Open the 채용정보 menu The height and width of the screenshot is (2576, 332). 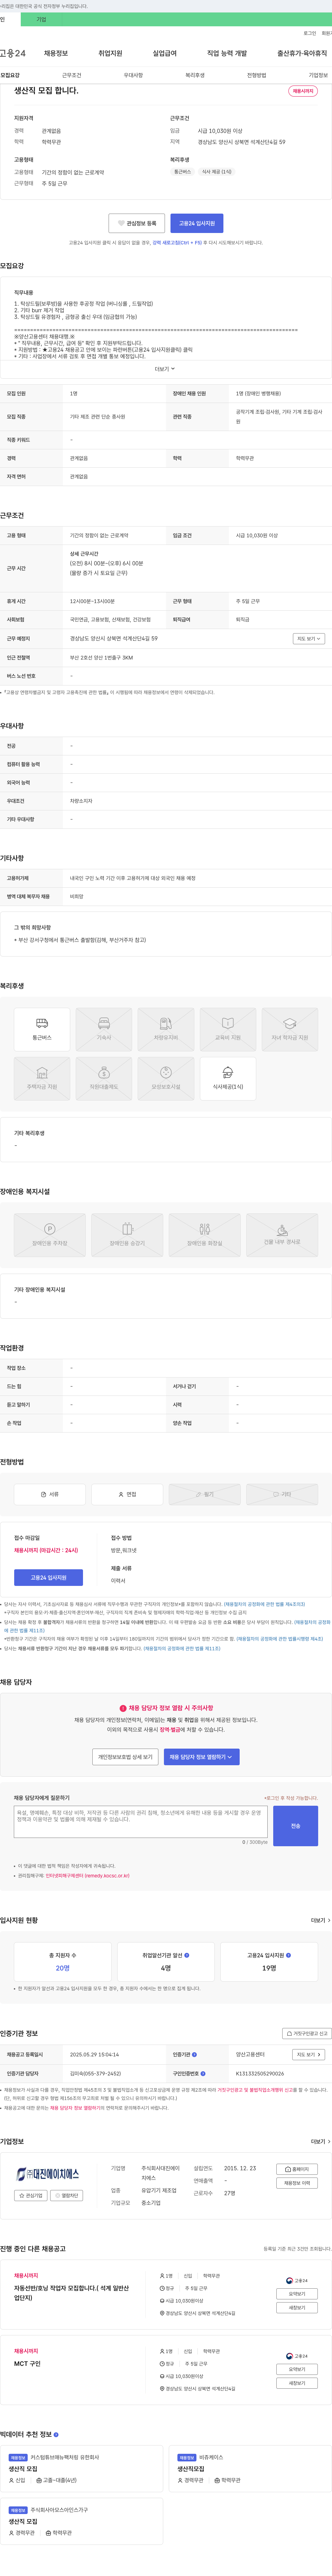pyautogui.click(x=56, y=53)
